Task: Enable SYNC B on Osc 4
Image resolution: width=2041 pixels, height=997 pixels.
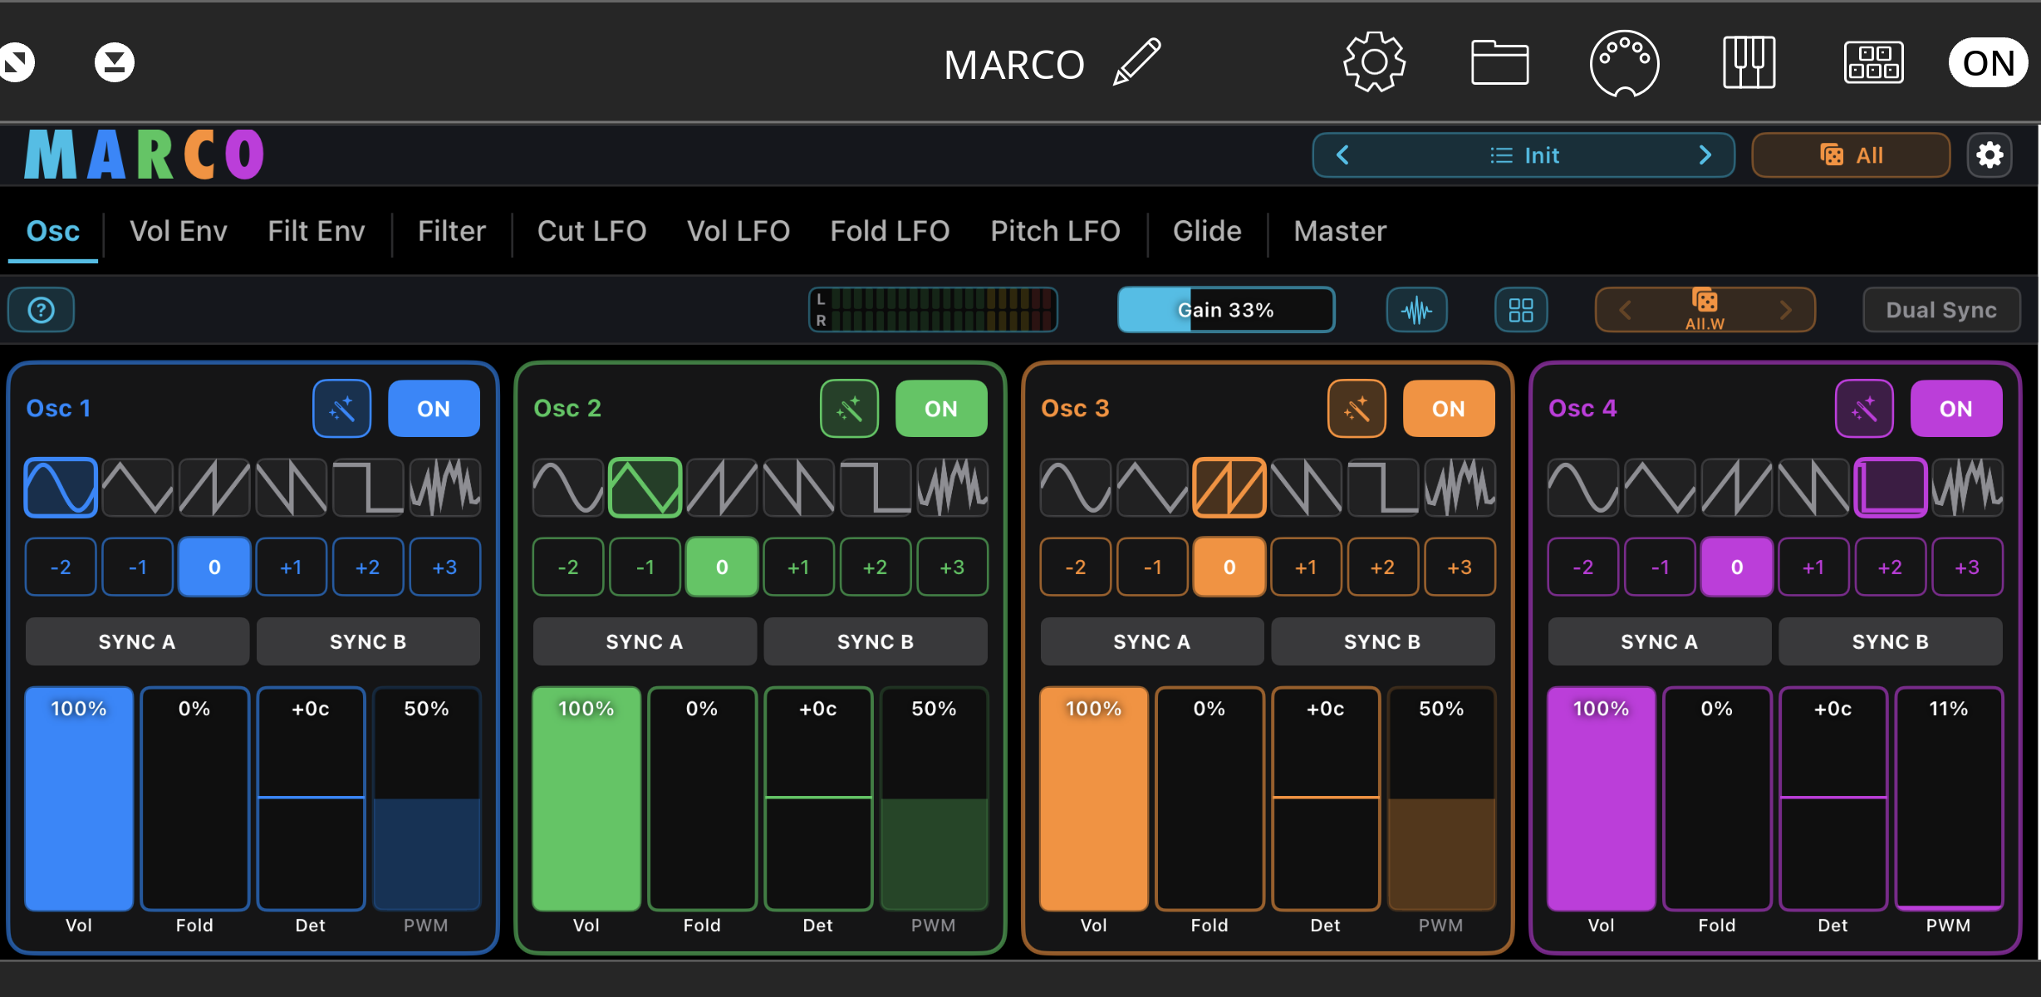Action: click(x=1891, y=641)
